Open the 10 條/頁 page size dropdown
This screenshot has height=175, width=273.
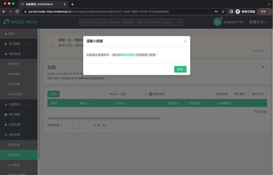101,125
